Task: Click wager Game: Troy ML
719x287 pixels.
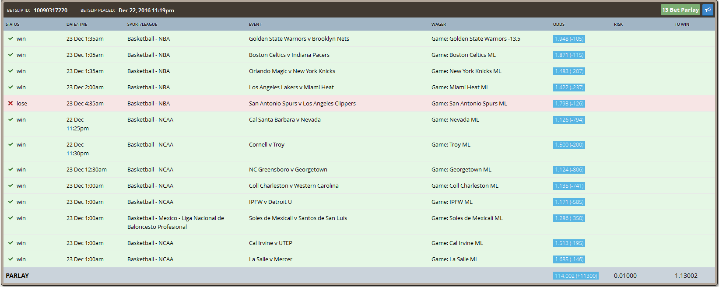Action: pyautogui.click(x=451, y=144)
